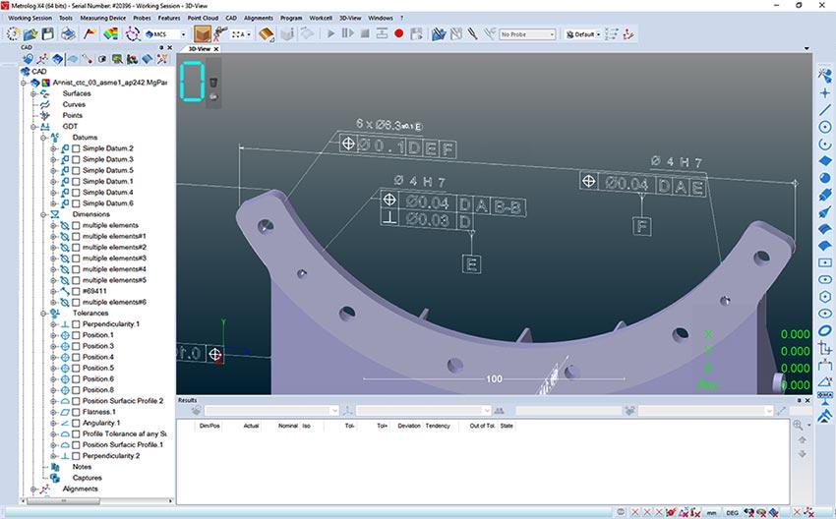
Task: Click the Deviation column header in Results
Action: [x=408, y=426]
